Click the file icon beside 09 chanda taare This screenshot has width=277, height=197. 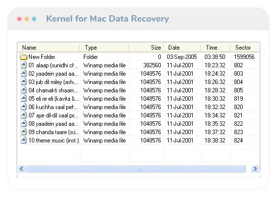tap(24, 132)
